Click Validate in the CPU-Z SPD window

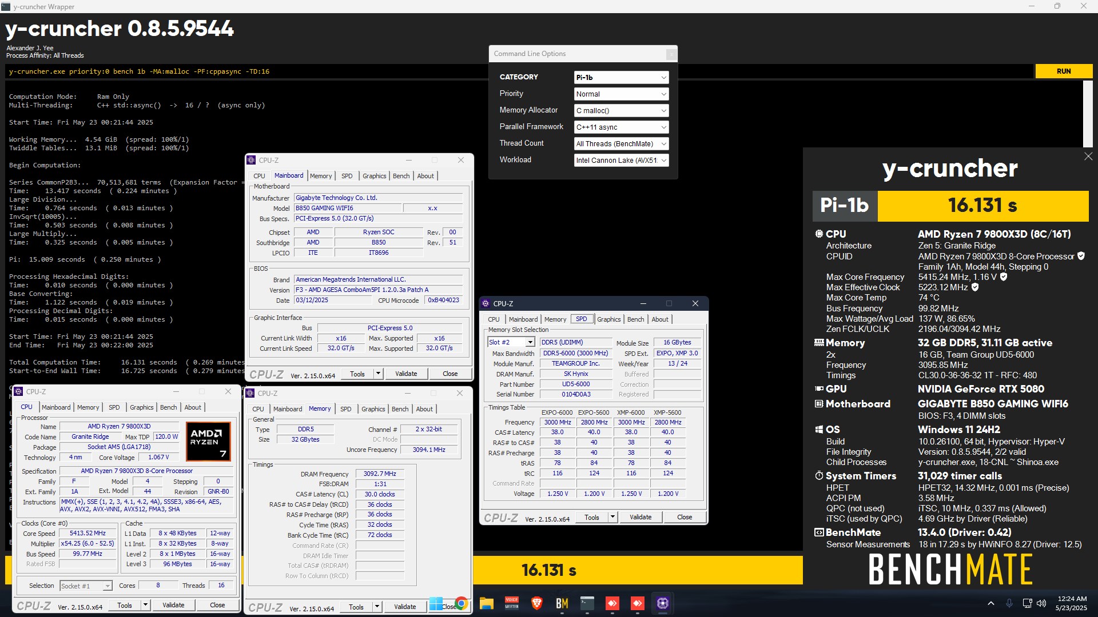[640, 517]
